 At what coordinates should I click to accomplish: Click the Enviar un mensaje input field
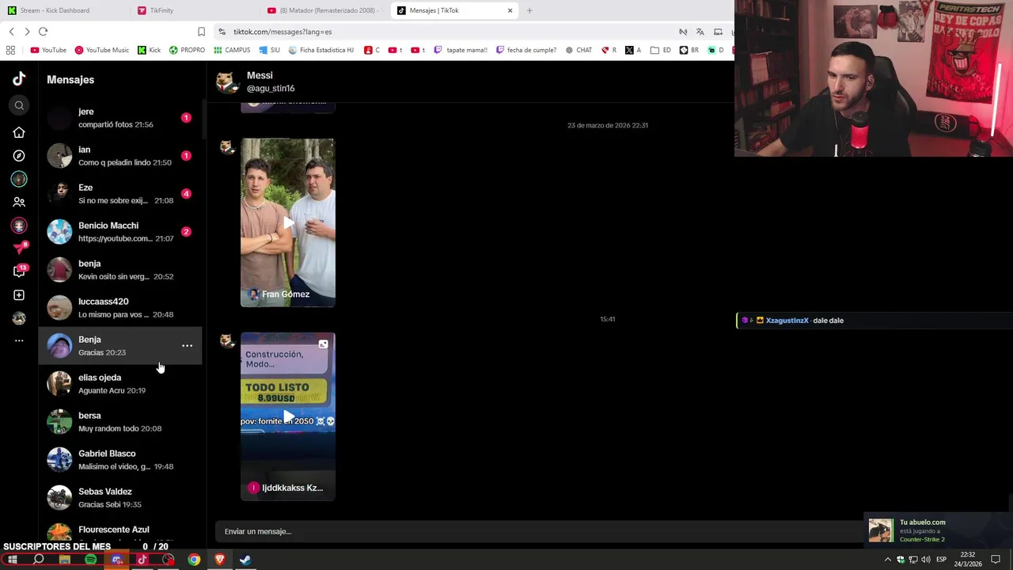538,531
